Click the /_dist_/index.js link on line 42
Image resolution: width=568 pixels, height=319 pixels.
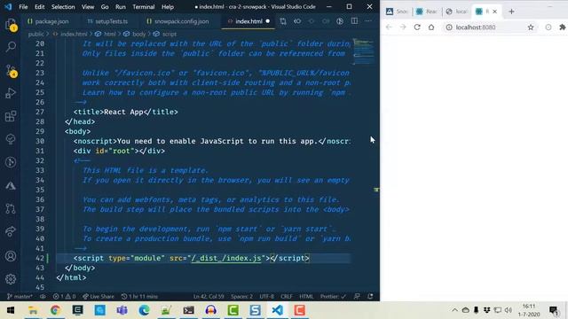point(226,258)
